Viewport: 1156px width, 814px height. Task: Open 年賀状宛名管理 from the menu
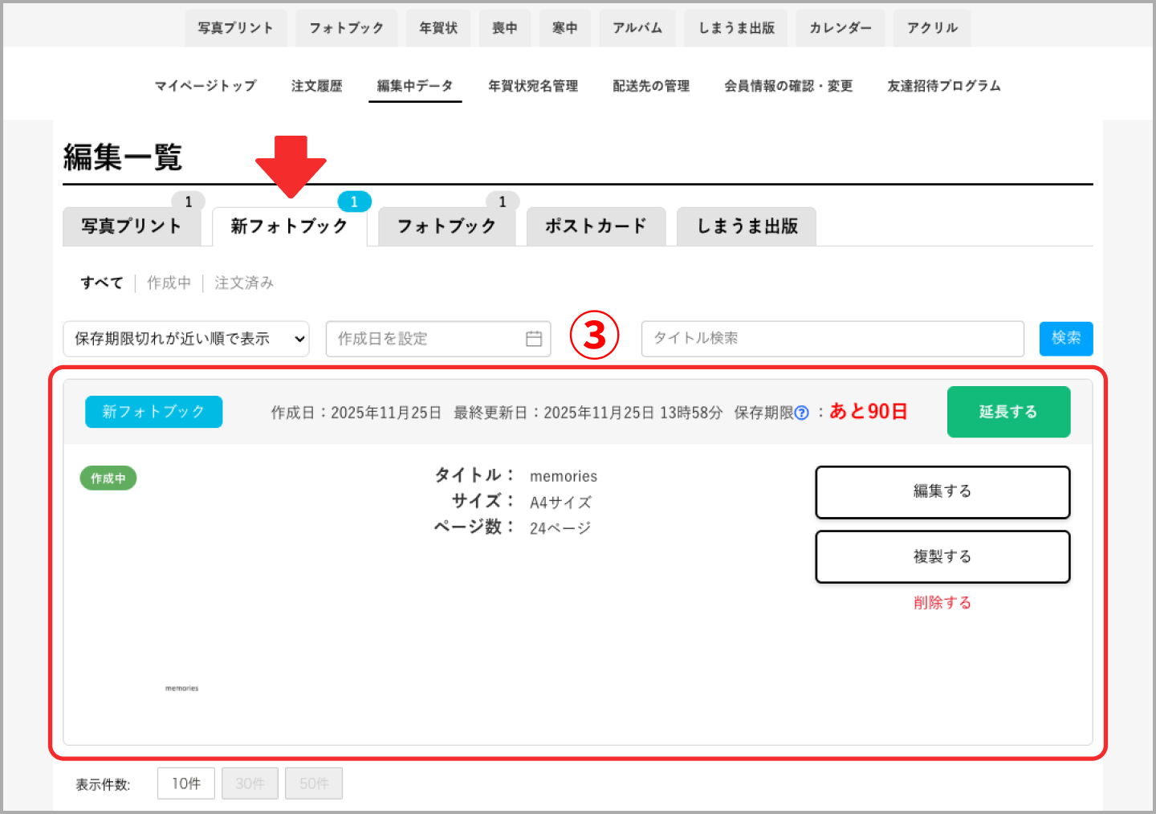(532, 86)
